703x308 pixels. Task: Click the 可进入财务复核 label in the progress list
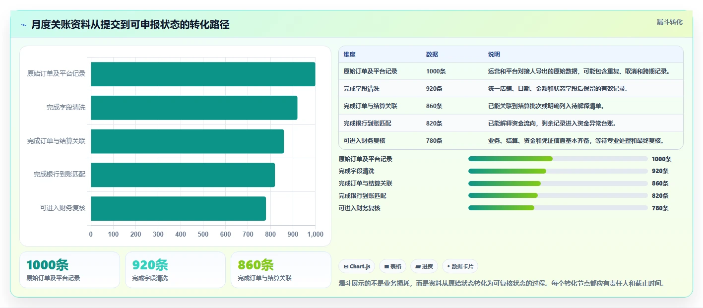click(x=360, y=208)
